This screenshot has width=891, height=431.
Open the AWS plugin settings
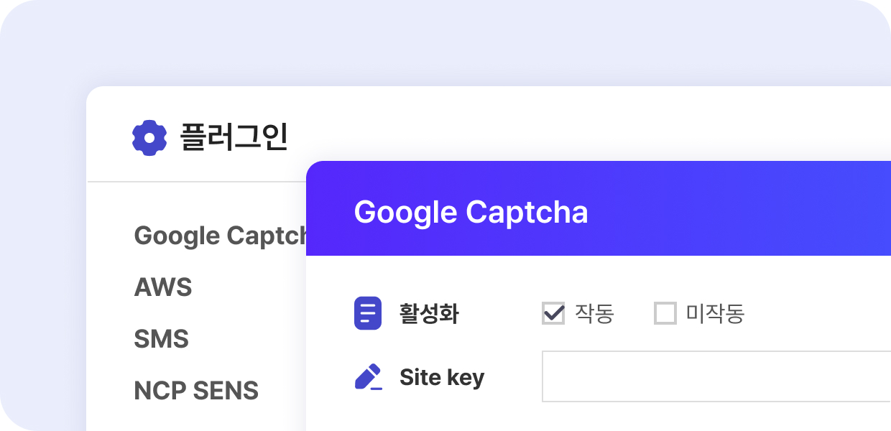tap(163, 287)
